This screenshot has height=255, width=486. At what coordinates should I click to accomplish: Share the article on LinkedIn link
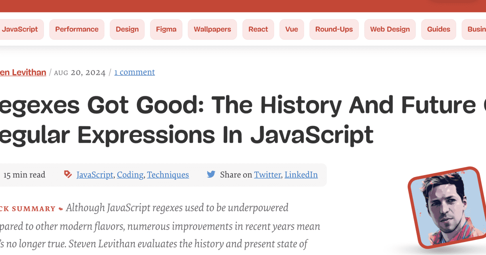[x=301, y=175]
